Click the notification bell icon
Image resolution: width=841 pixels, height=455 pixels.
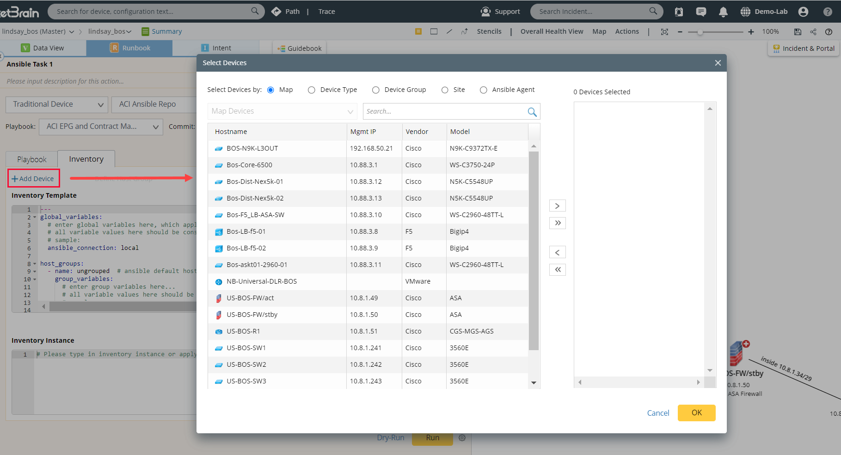(x=723, y=11)
